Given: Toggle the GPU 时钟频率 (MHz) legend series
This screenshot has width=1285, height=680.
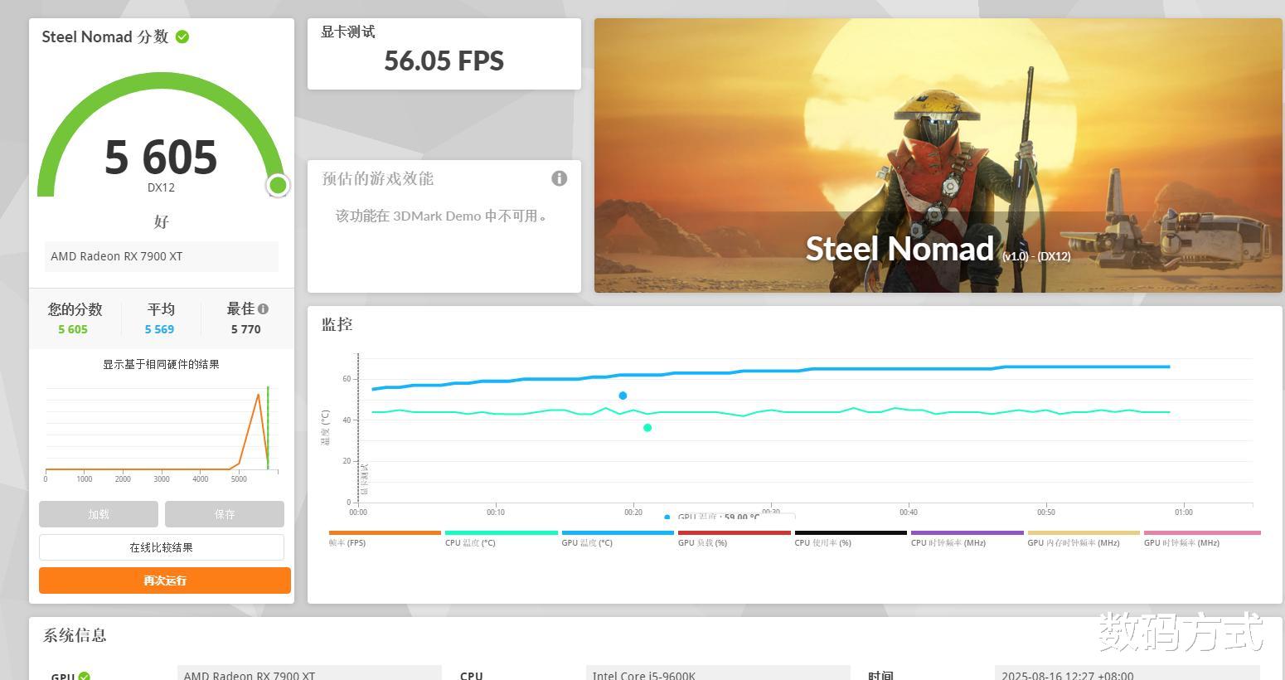Looking at the screenshot, I should [1202, 538].
